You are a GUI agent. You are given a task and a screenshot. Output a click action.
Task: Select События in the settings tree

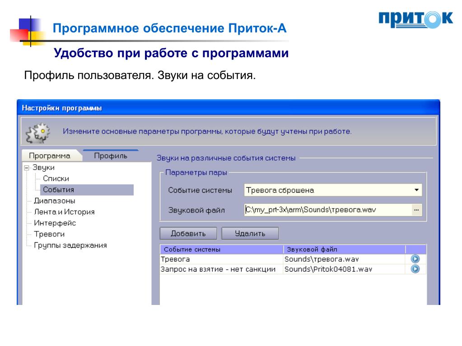87,190
